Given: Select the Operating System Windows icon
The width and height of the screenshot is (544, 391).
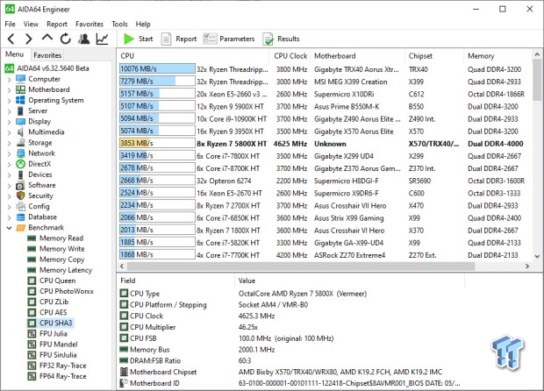Looking at the screenshot, I should point(20,100).
